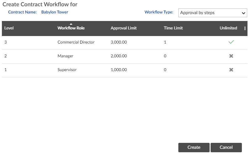Viewport: 250px width, 156px height.
Task: Click Level 3 cell
Action: [x=6, y=42]
